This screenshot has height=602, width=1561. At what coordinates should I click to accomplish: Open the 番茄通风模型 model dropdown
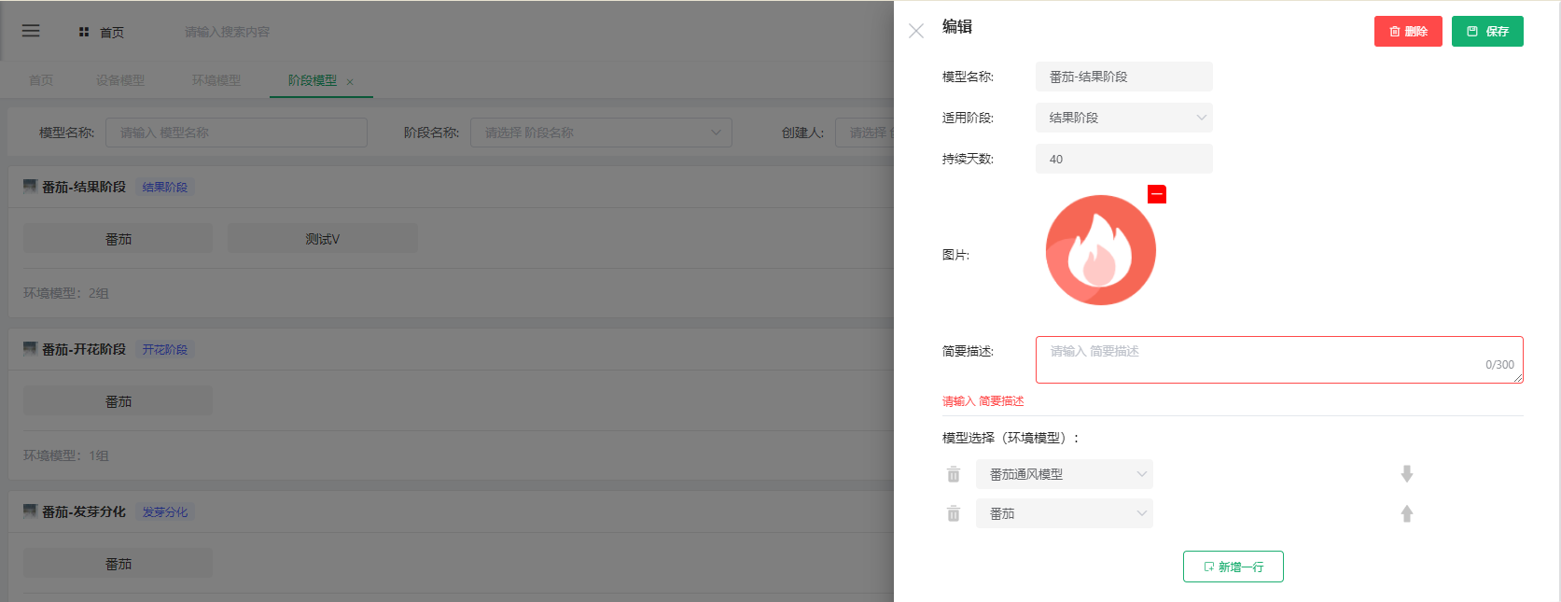coord(1064,474)
